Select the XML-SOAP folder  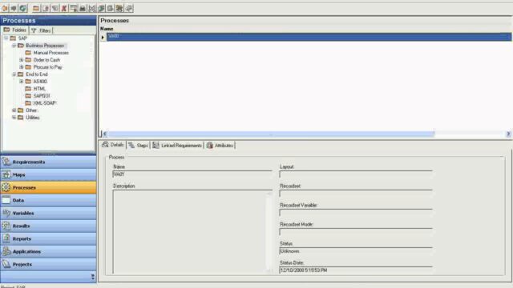pyautogui.click(x=45, y=103)
